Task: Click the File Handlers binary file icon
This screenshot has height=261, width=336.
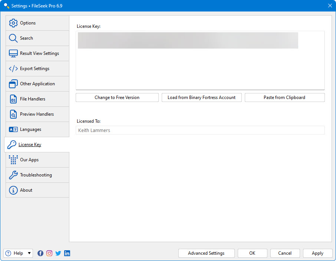Action: pos(13,99)
